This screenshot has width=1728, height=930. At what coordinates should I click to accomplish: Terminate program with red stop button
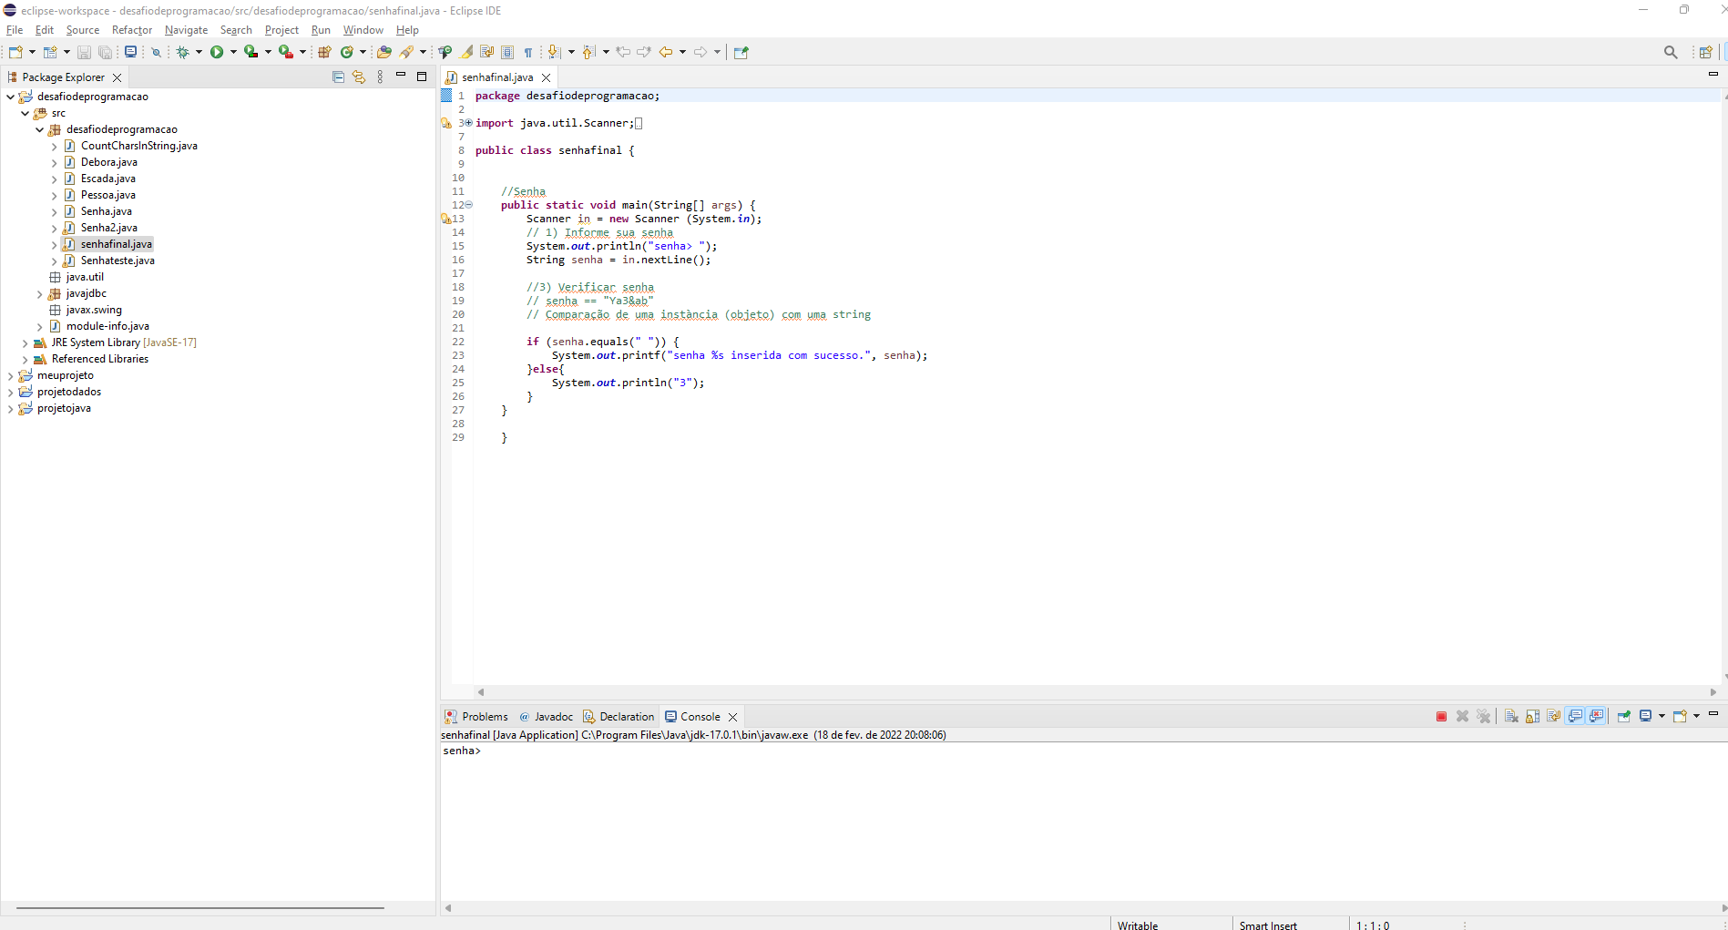(x=1441, y=716)
